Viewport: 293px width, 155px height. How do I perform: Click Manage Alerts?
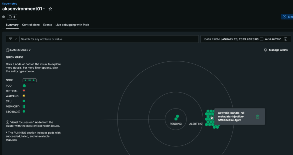pos(278,50)
